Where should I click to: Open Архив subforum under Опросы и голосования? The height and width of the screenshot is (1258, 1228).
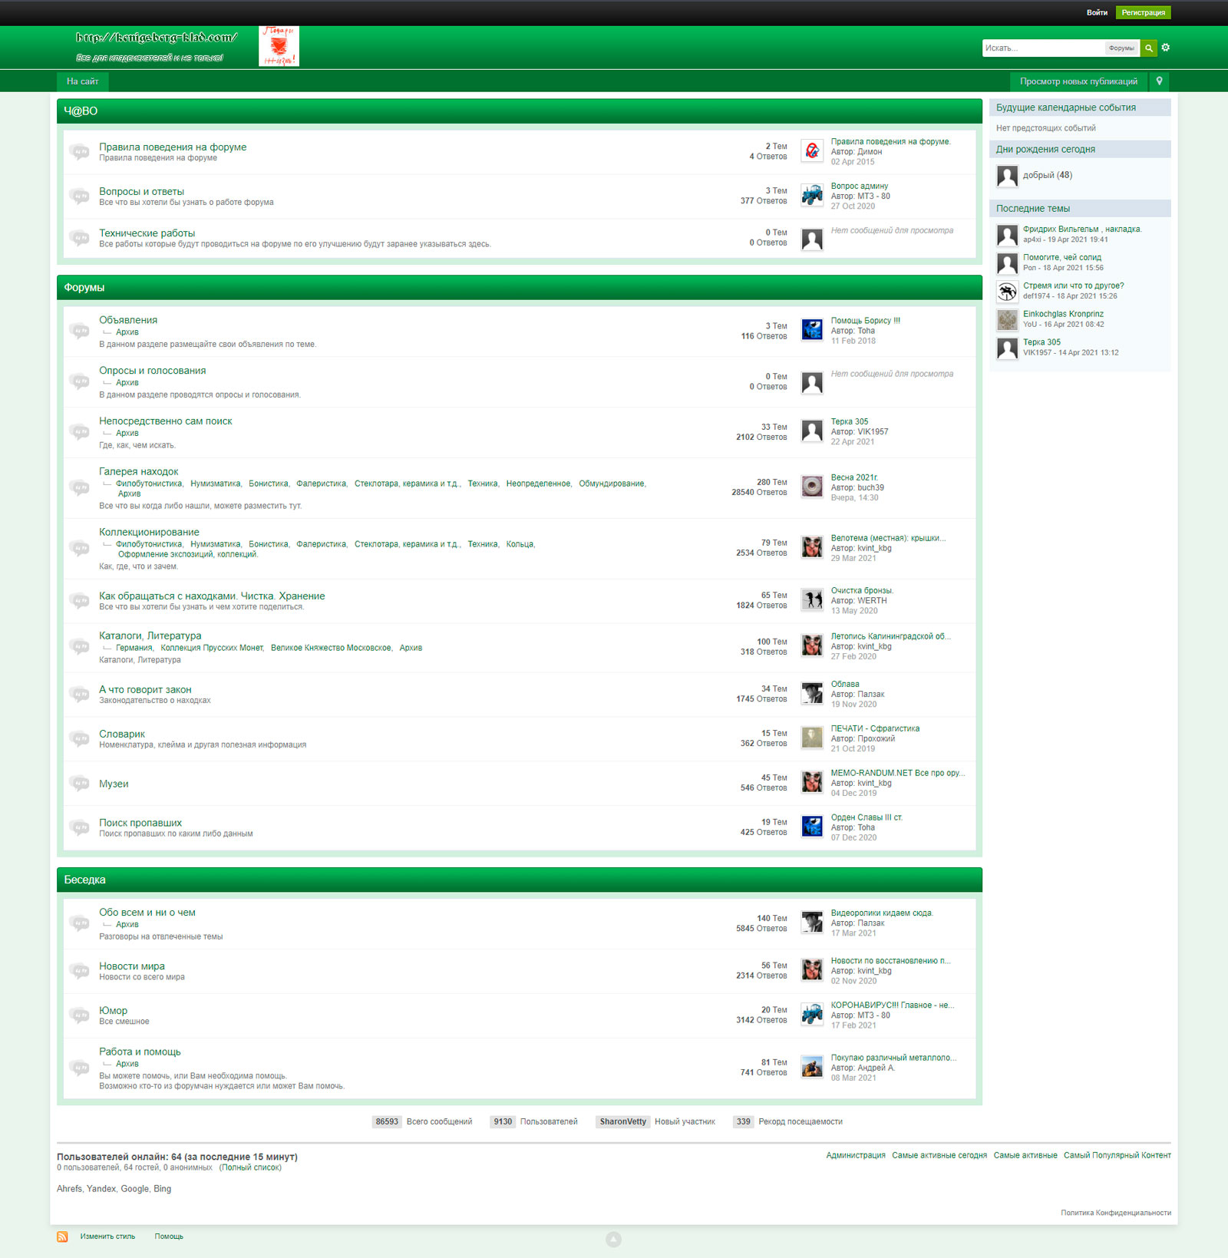127,382
